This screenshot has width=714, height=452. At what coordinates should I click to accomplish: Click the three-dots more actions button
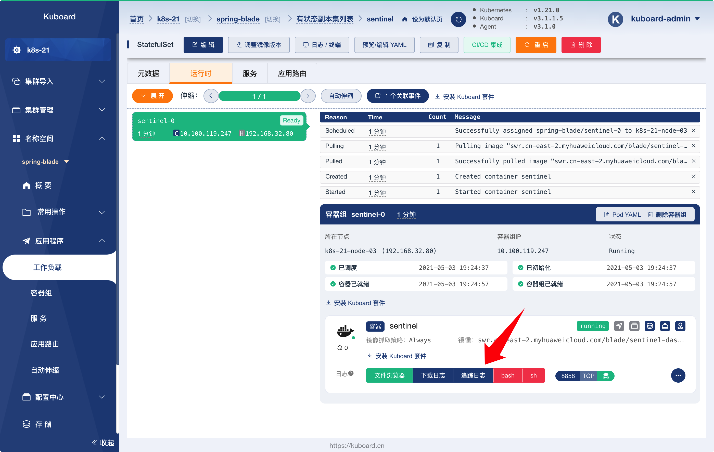coord(678,375)
